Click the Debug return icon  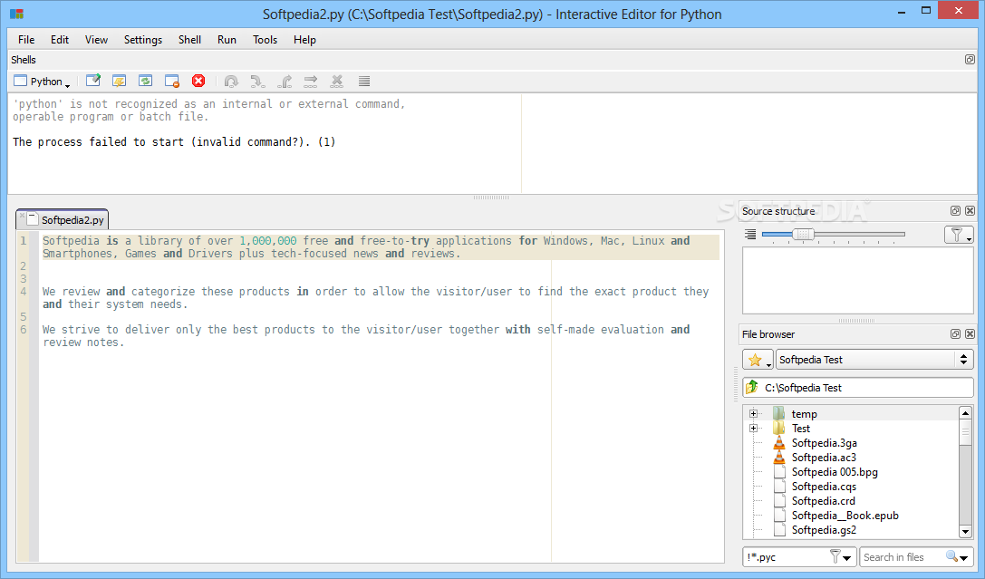pos(285,81)
